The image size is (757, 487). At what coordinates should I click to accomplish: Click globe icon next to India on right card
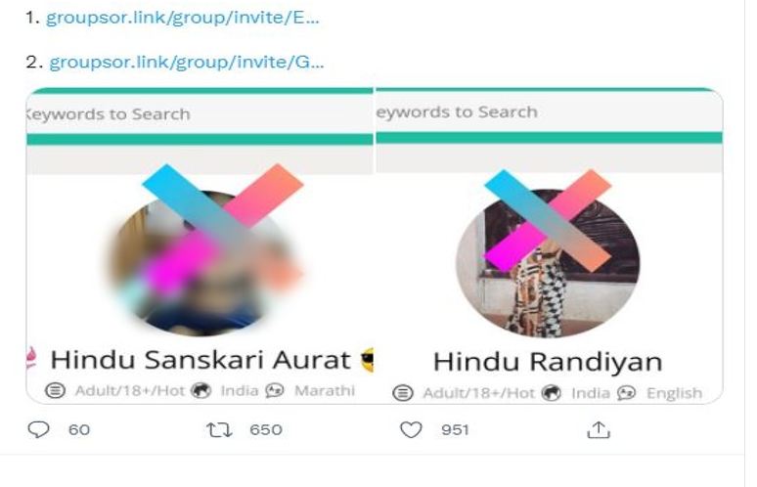[551, 393]
